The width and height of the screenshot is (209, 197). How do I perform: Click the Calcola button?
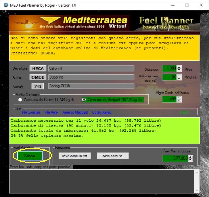coord(30,156)
